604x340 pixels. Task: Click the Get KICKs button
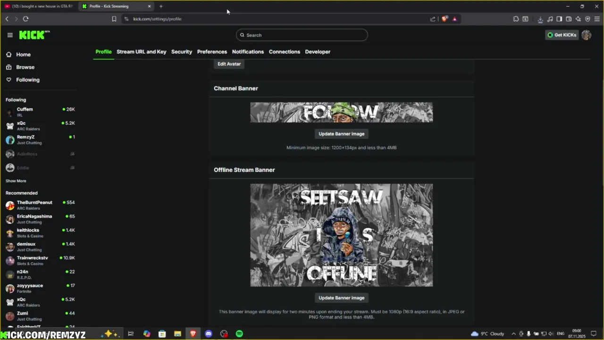point(562,35)
